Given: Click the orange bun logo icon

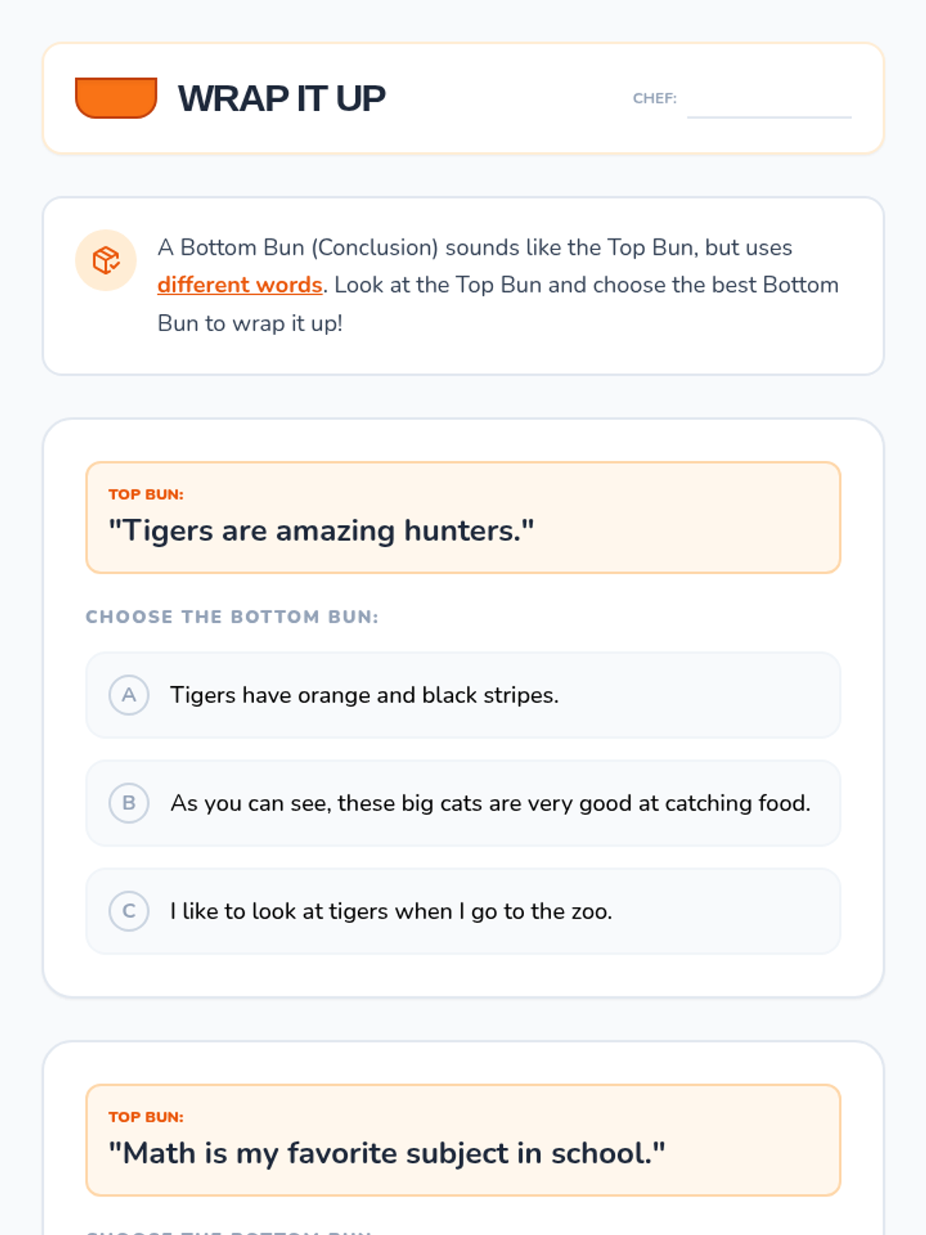Looking at the screenshot, I should click(x=116, y=98).
